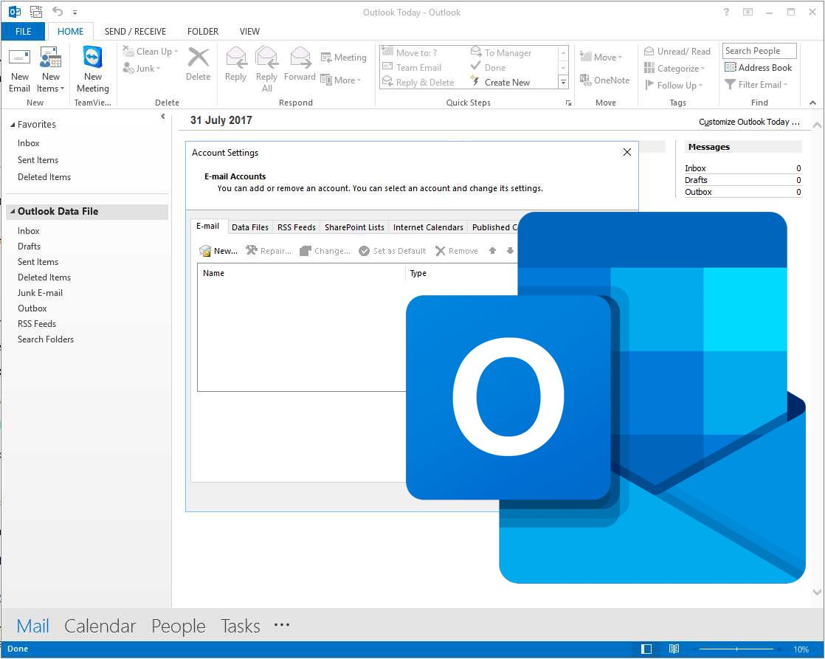Switch to the SEND / RECEIVE ribbon tab

pos(135,31)
